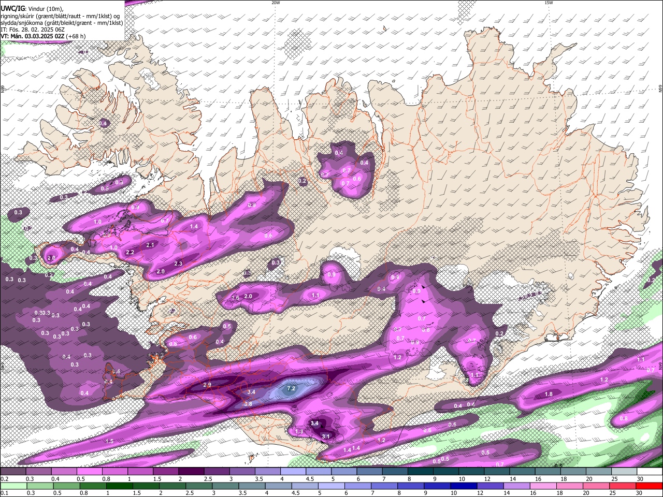Select the top-row light blue swatch above 4
663x497 pixels.
pyautogui.click(x=293, y=472)
